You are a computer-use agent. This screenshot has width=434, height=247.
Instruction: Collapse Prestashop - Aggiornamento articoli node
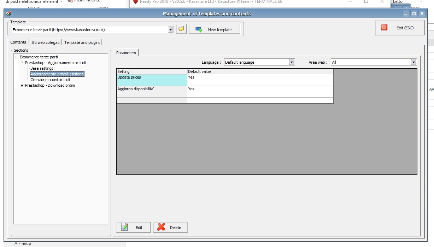point(22,63)
